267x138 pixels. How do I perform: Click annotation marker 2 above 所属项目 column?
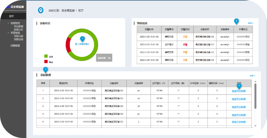[236, 21]
